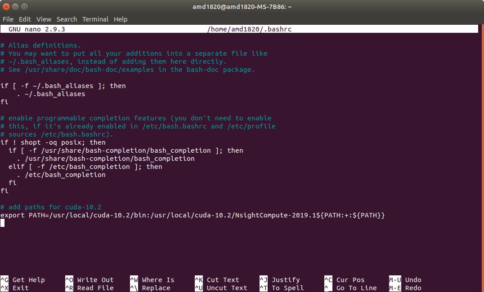Image resolution: width=484 pixels, height=292 pixels.
Task: Open the Edit menu
Action: 25,19
